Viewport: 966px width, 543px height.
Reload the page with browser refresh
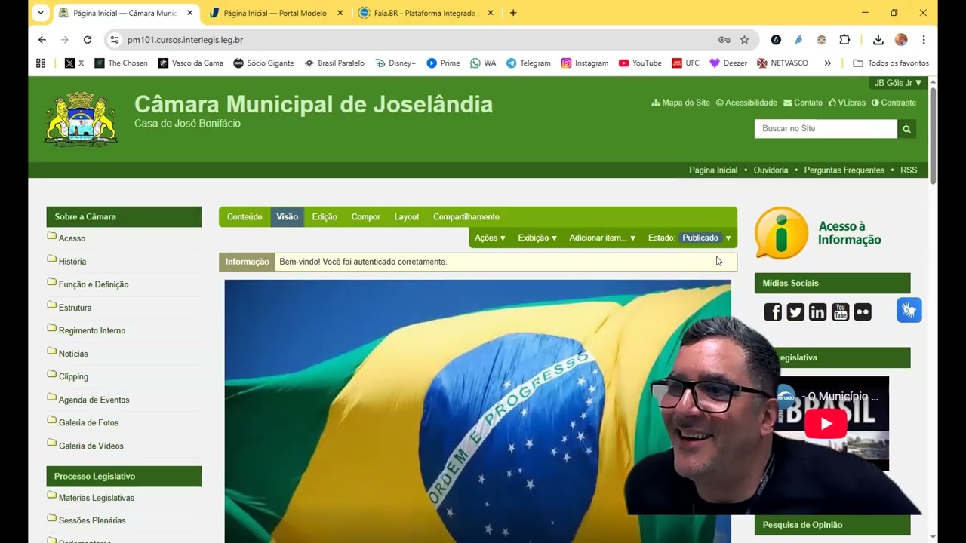click(88, 40)
